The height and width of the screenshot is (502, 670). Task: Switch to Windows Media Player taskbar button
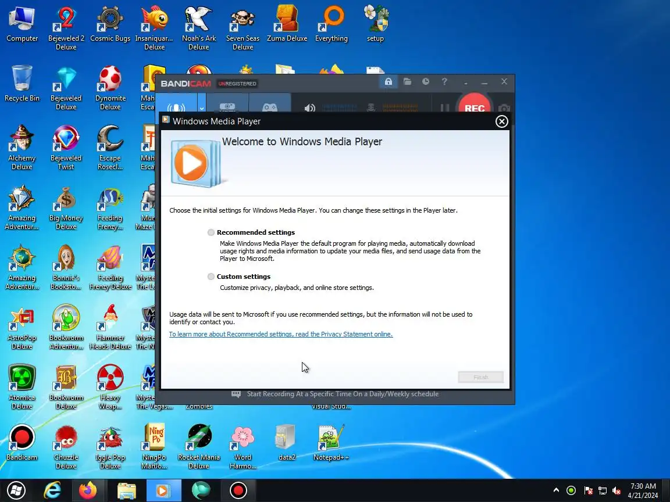(163, 490)
